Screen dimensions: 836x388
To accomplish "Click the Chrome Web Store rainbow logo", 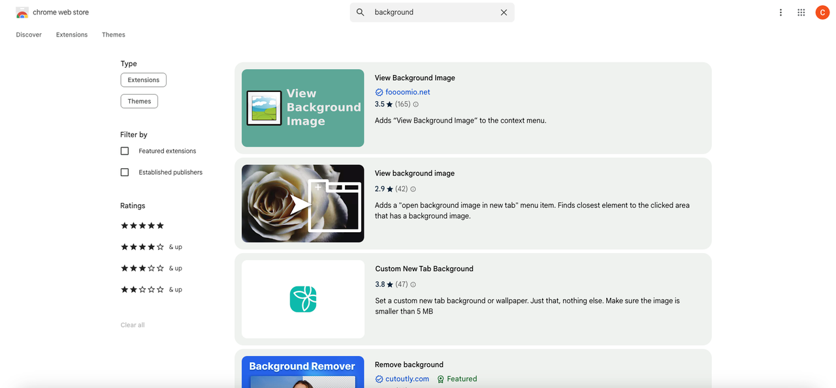I will click(22, 12).
